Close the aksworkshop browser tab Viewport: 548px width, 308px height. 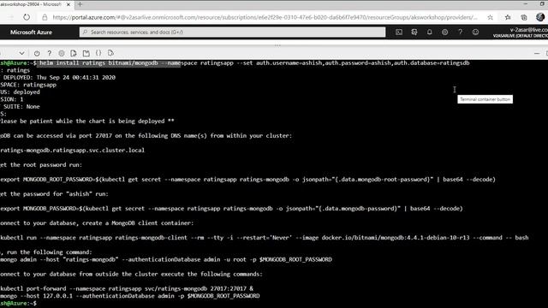[68, 4]
